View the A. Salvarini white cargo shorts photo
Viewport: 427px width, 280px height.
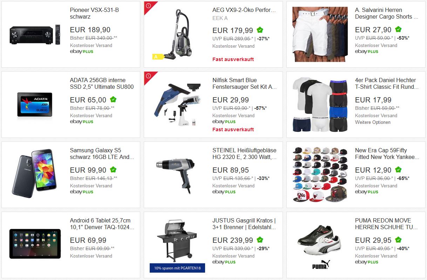pos(320,34)
